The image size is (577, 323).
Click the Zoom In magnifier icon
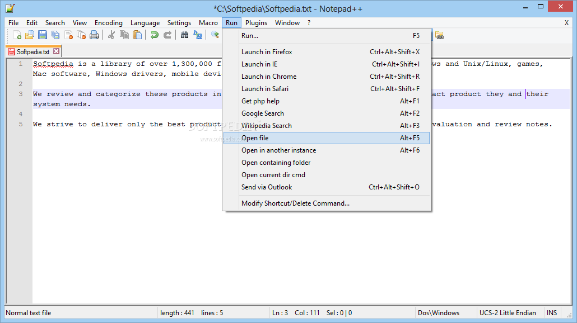[215, 35]
